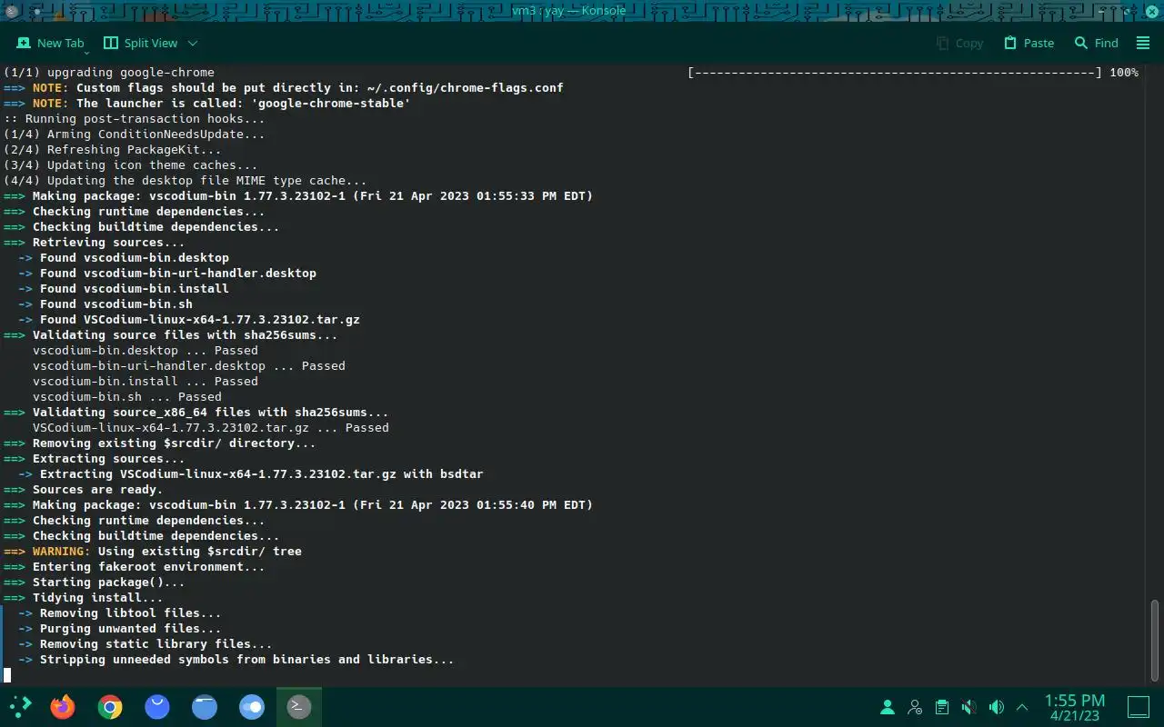
Task: Click 'Found vscodium-bin.sh' line
Action: click(105, 304)
